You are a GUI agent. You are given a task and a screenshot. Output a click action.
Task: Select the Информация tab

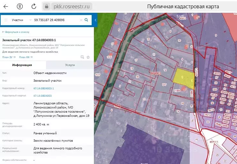pos(22,65)
